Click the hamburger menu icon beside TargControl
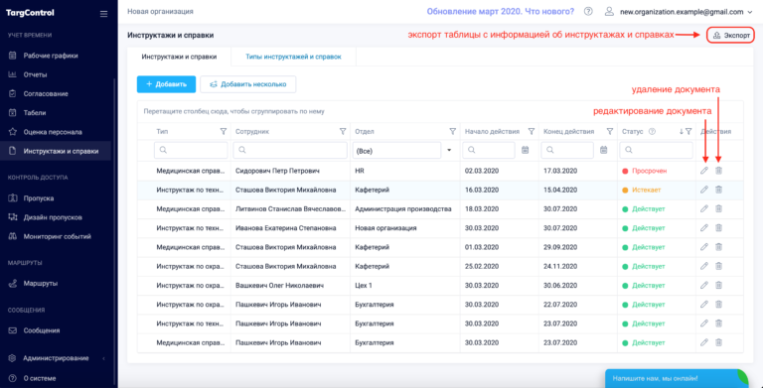The height and width of the screenshot is (388, 763). [103, 14]
